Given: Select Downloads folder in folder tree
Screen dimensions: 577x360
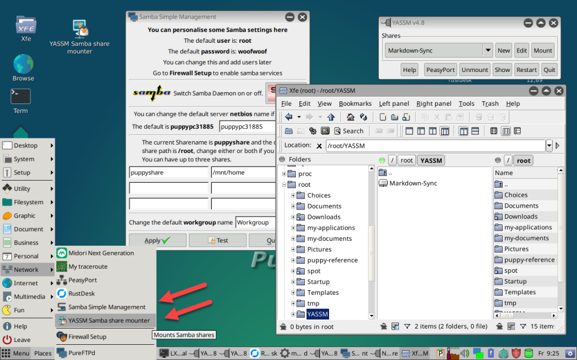Looking at the screenshot, I should pos(324,217).
